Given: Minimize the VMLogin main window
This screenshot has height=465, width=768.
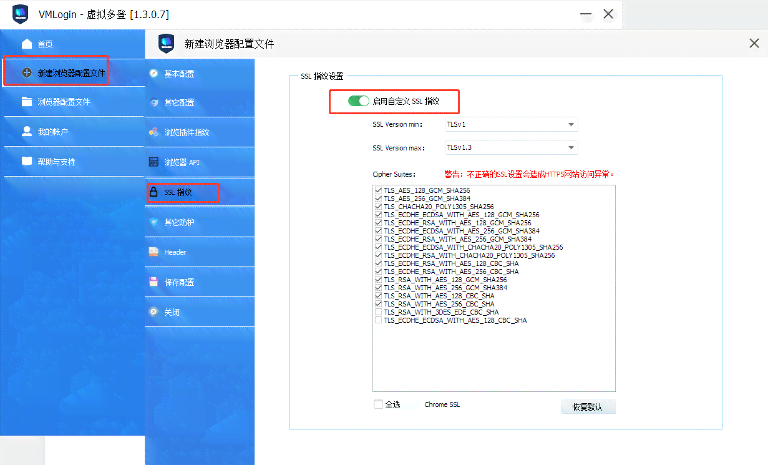Looking at the screenshot, I should coord(586,14).
